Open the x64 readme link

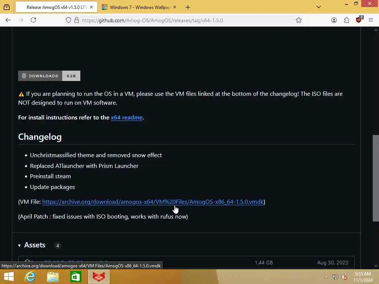tap(127, 118)
